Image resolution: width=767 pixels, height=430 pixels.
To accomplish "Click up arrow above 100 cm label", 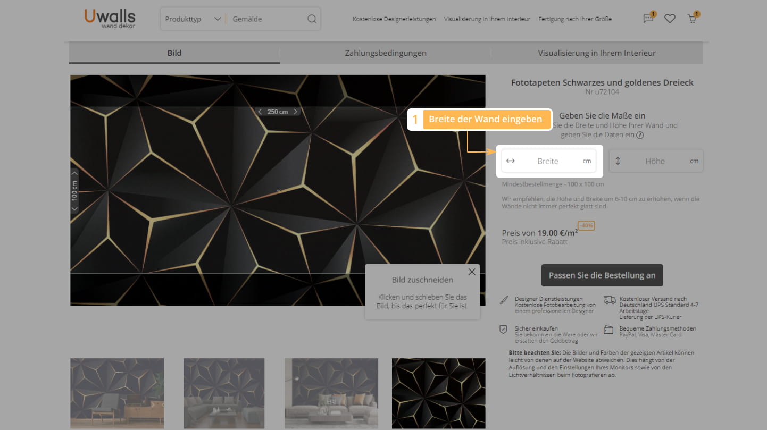I will (74, 173).
